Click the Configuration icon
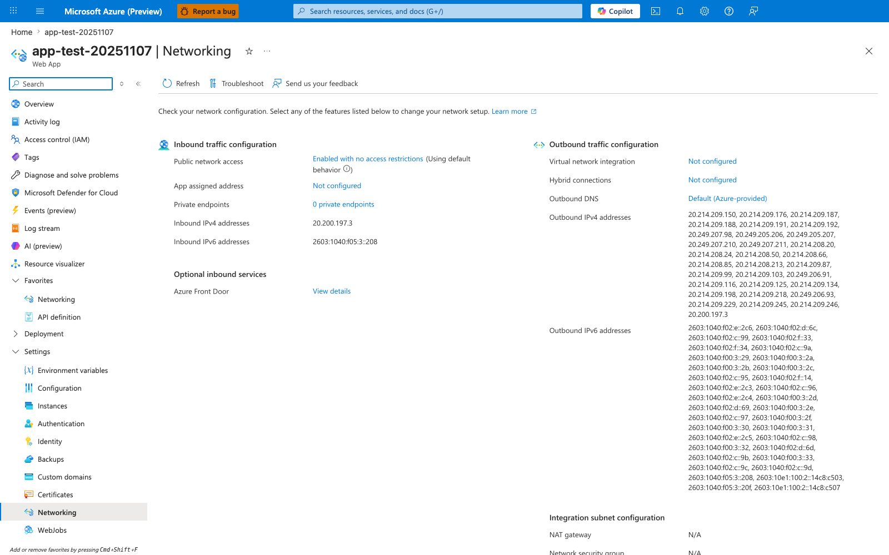Screen dimensions: 889x555 coord(29,388)
